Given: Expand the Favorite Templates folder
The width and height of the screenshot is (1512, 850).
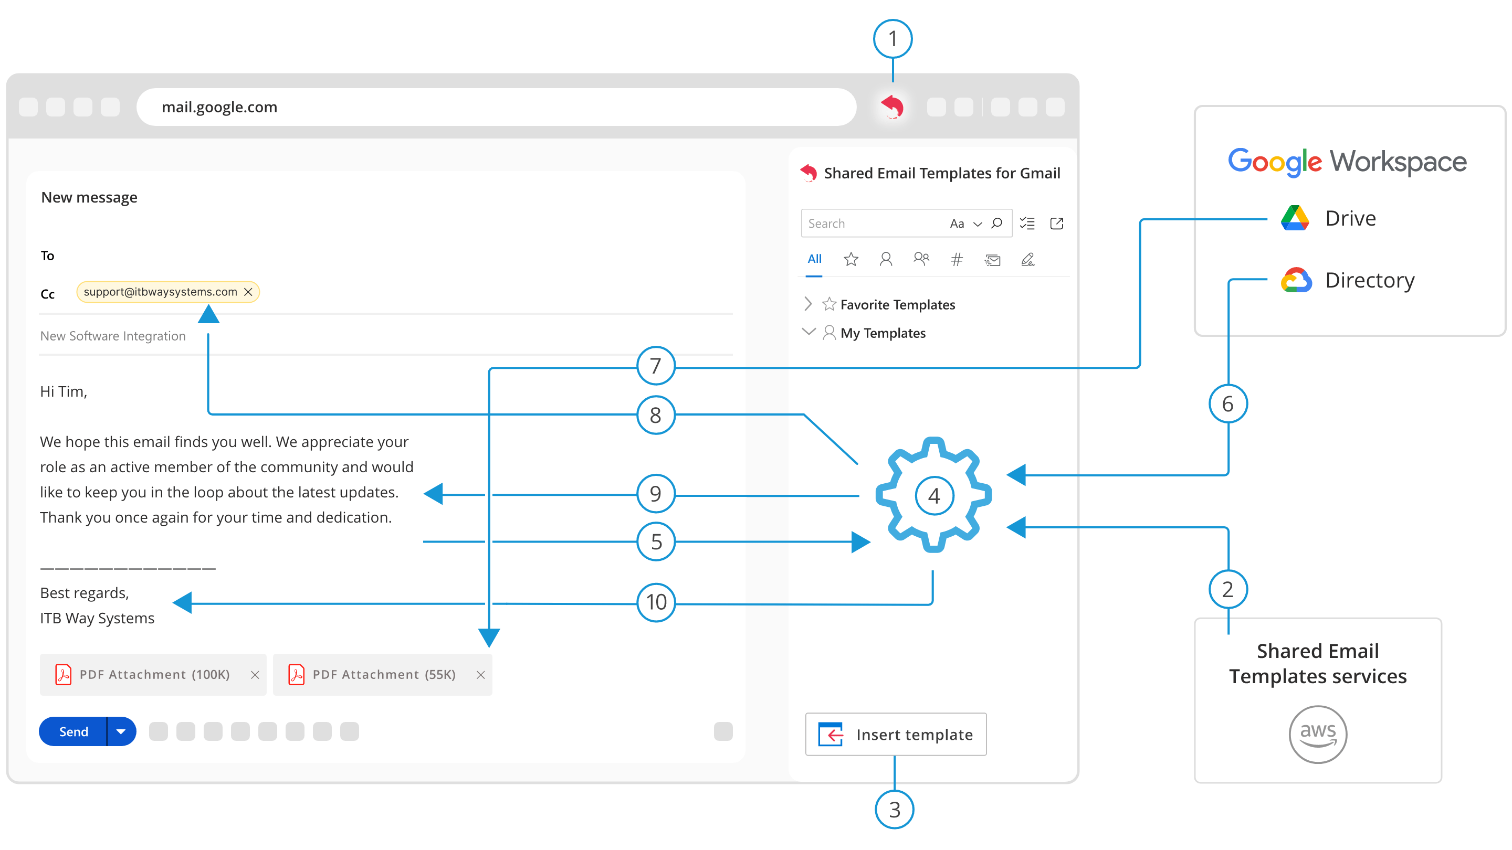Looking at the screenshot, I should 808,304.
